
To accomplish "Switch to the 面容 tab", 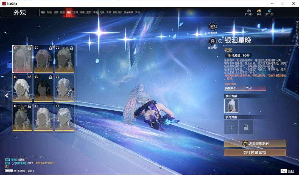I will (x=63, y=12).
